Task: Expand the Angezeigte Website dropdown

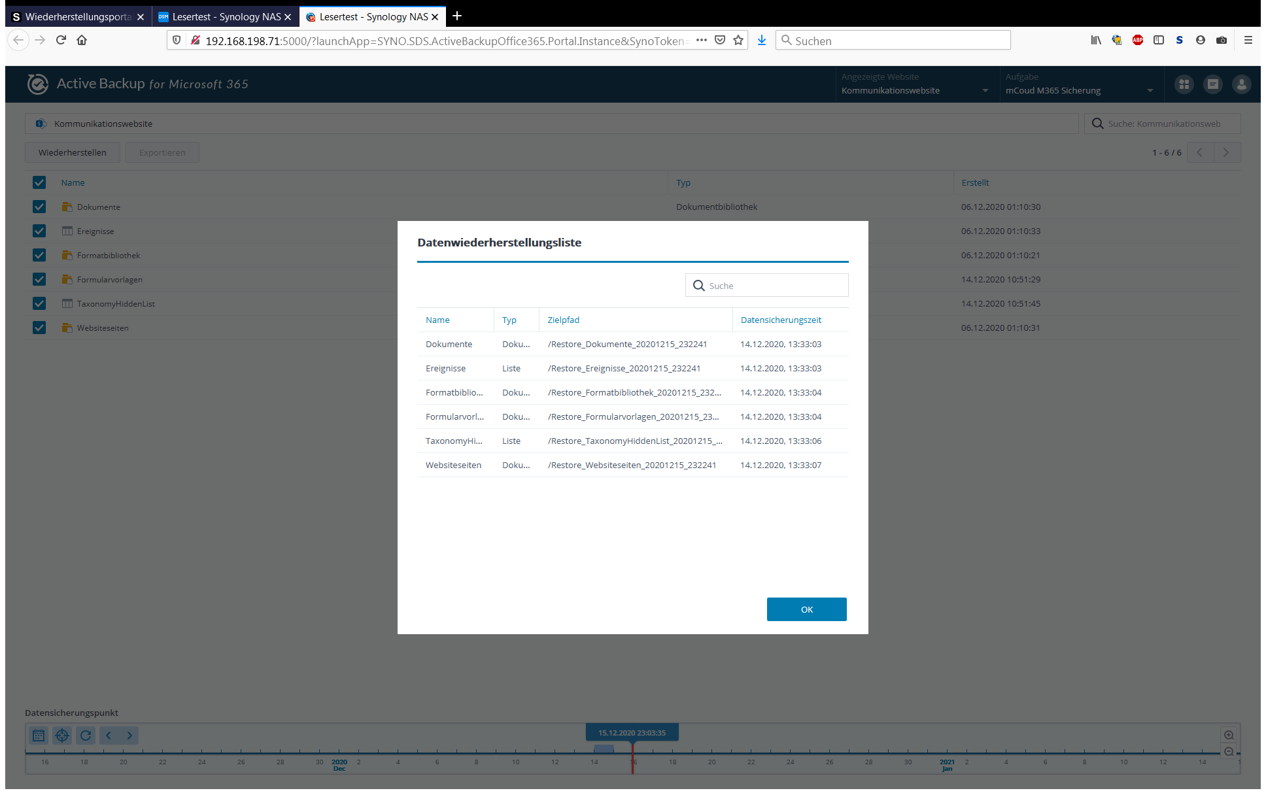Action: (x=915, y=91)
